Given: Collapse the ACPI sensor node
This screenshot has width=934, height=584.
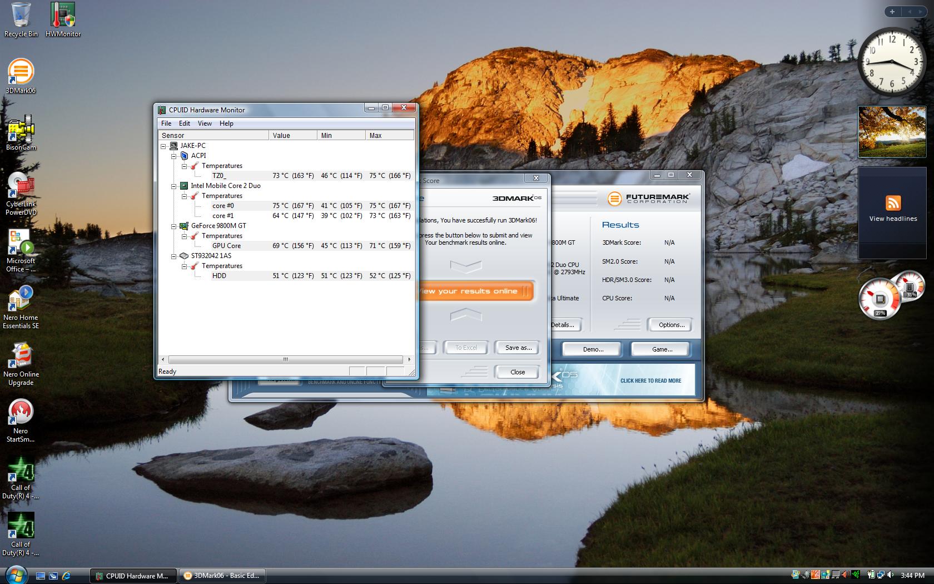Looking at the screenshot, I should tap(174, 156).
